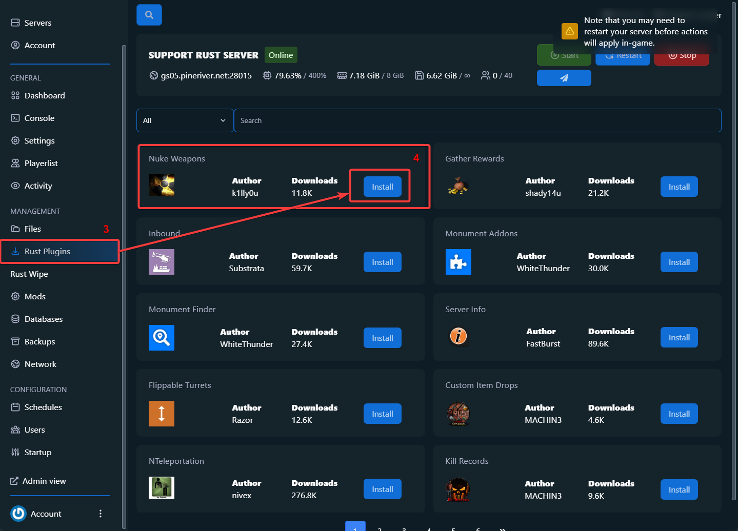Click the Custom Item Drops thumbnail
This screenshot has height=531, width=738.
tap(458, 414)
